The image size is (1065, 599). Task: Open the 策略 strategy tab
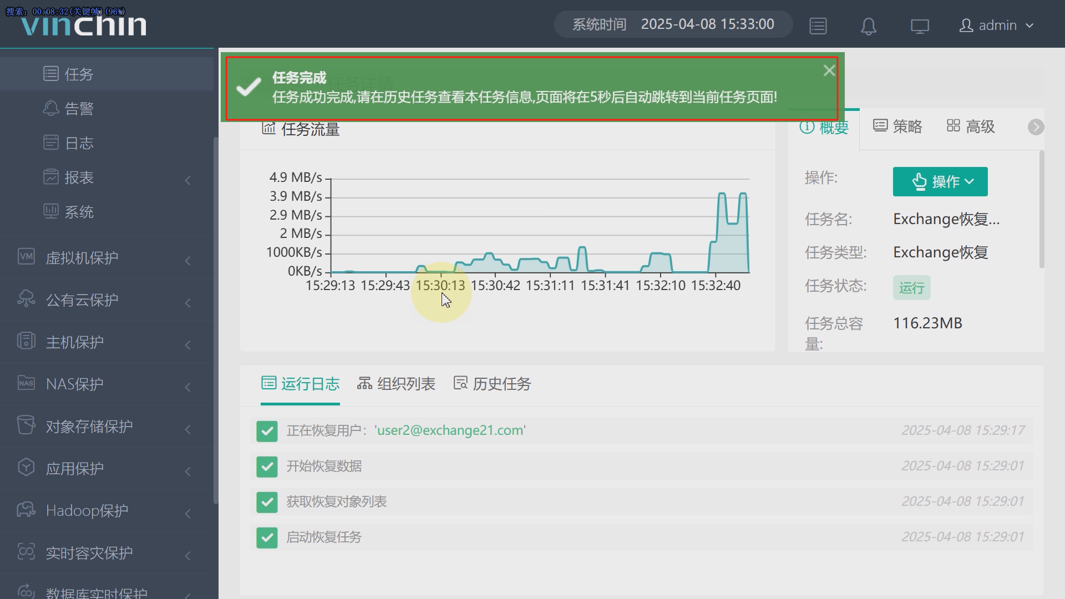(897, 127)
